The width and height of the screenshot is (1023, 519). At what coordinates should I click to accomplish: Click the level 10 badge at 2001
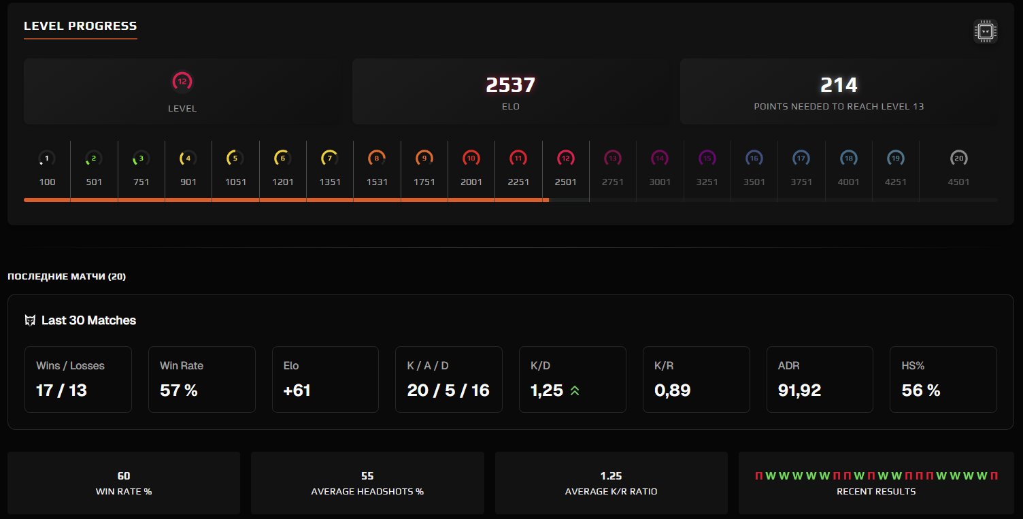[x=471, y=158]
